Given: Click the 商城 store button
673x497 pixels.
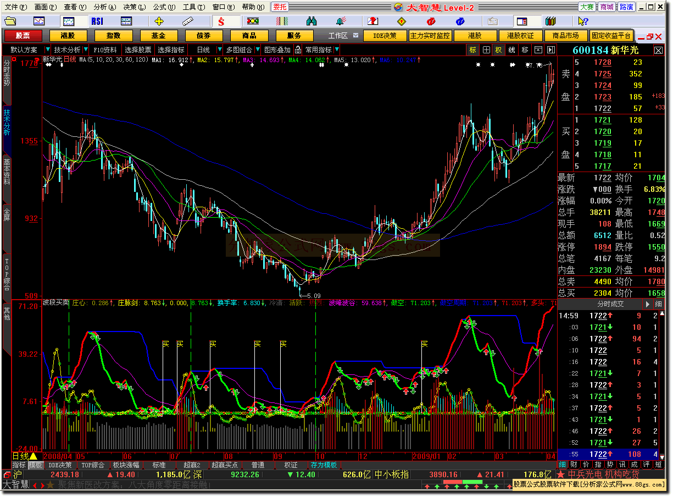Looking at the screenshot, I should [607, 7].
